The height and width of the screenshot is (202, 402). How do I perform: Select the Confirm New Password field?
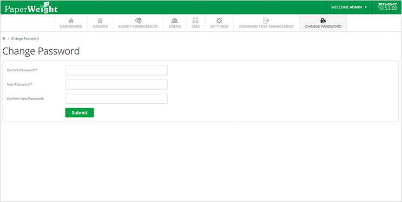(116, 98)
